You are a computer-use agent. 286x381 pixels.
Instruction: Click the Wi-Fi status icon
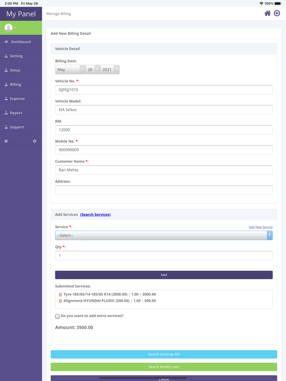262,3
